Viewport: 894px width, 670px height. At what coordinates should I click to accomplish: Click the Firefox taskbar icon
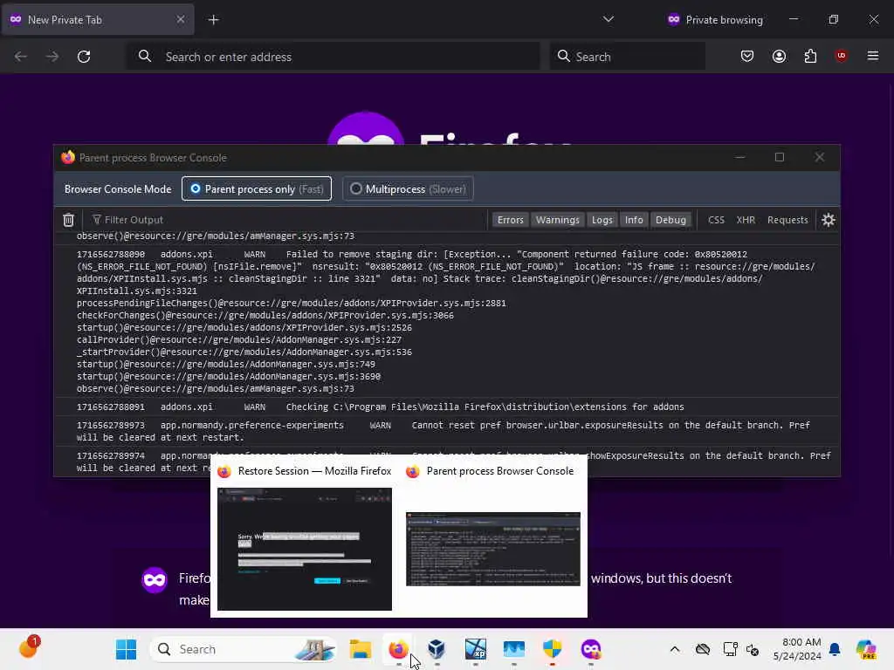[398, 649]
